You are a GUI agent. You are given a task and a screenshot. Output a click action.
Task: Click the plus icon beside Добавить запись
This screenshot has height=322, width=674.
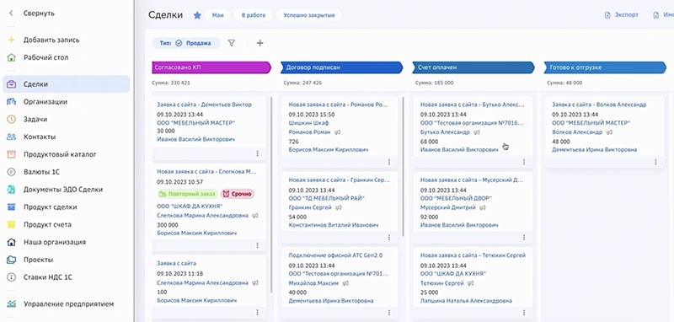pyautogui.click(x=11, y=40)
